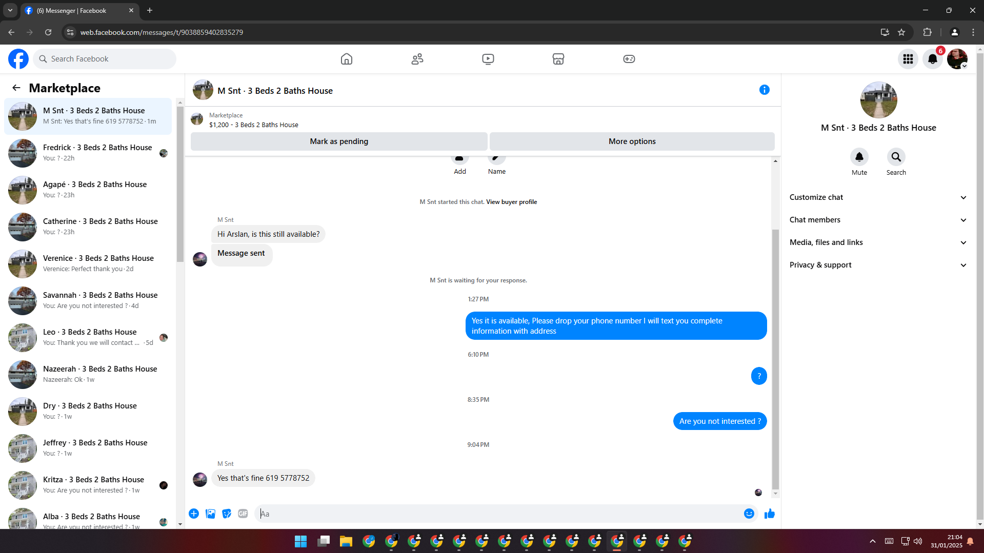984x553 pixels.
Task: Open Dry's 3 Beds 2 Baths House chat
Action: [88, 412]
